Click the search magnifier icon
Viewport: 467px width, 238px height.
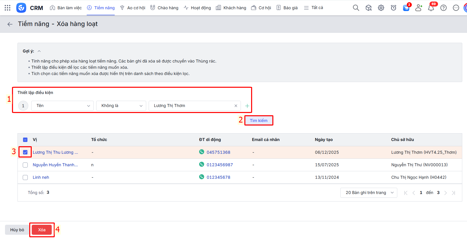click(x=356, y=8)
